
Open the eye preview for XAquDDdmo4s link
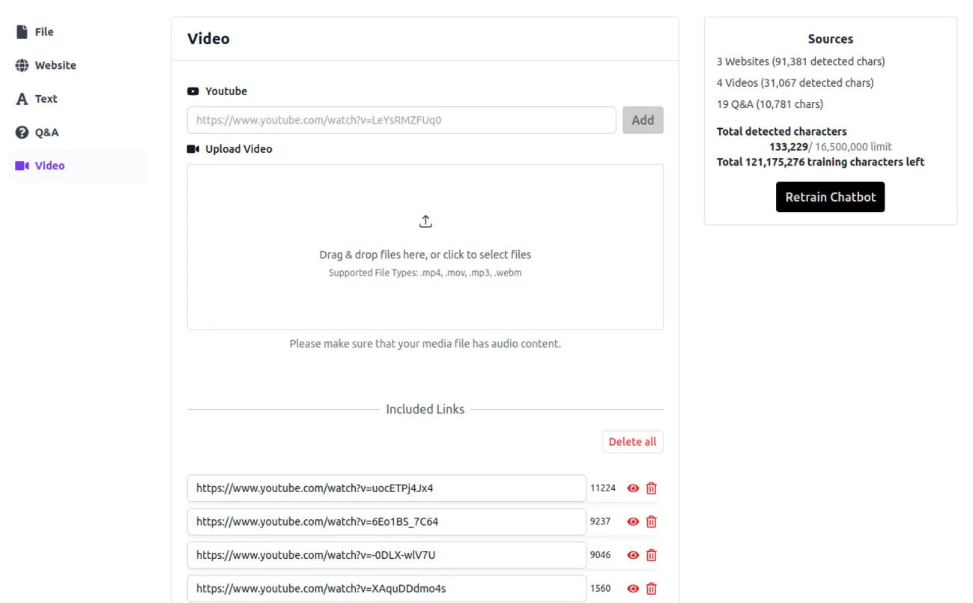click(633, 588)
